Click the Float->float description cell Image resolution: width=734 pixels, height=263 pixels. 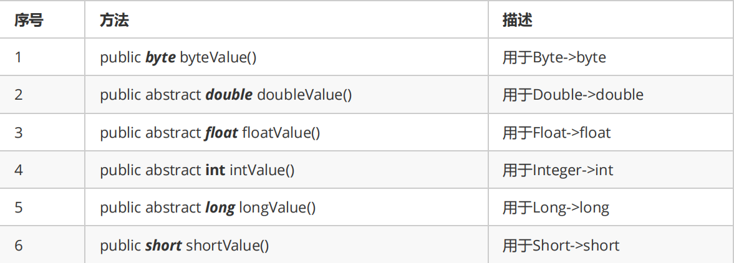[611, 133]
